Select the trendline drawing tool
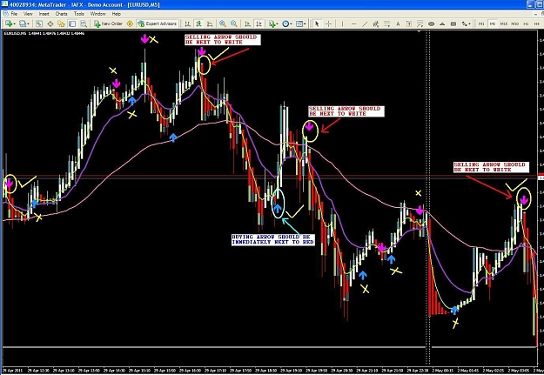The image size is (544, 375). point(365,23)
